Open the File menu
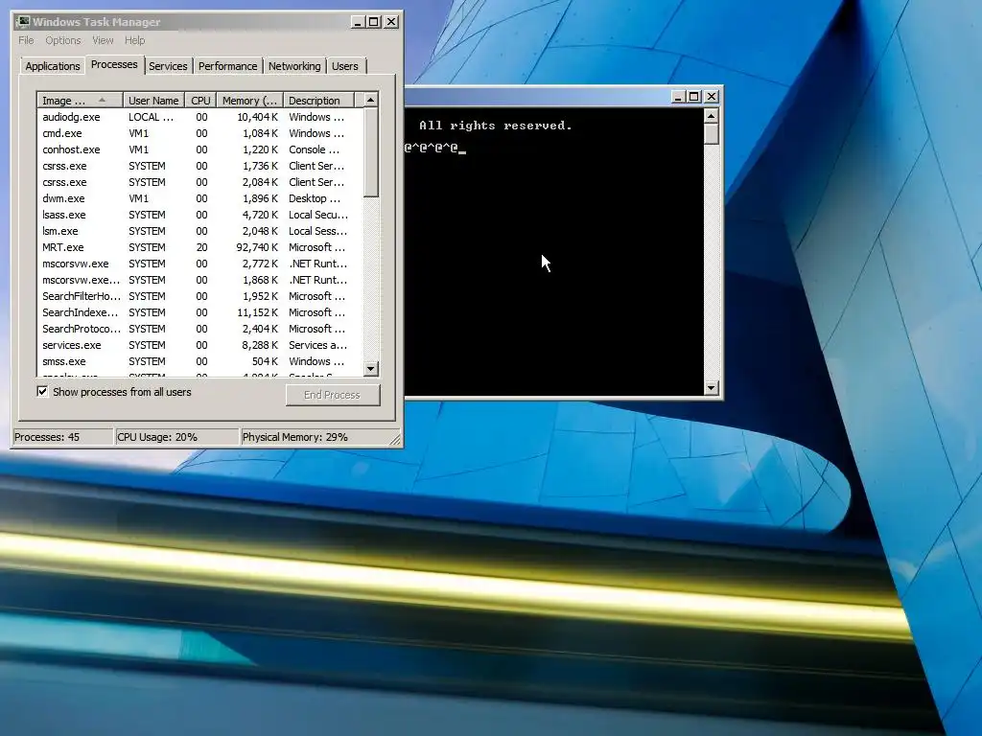 click(x=26, y=40)
